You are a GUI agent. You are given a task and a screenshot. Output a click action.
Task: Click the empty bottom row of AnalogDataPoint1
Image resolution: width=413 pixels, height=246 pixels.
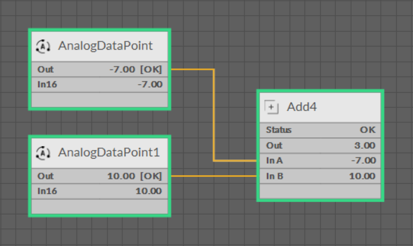tap(100, 206)
